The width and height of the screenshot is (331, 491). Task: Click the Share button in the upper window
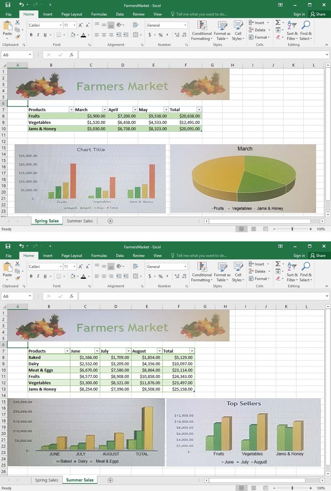[x=318, y=14]
